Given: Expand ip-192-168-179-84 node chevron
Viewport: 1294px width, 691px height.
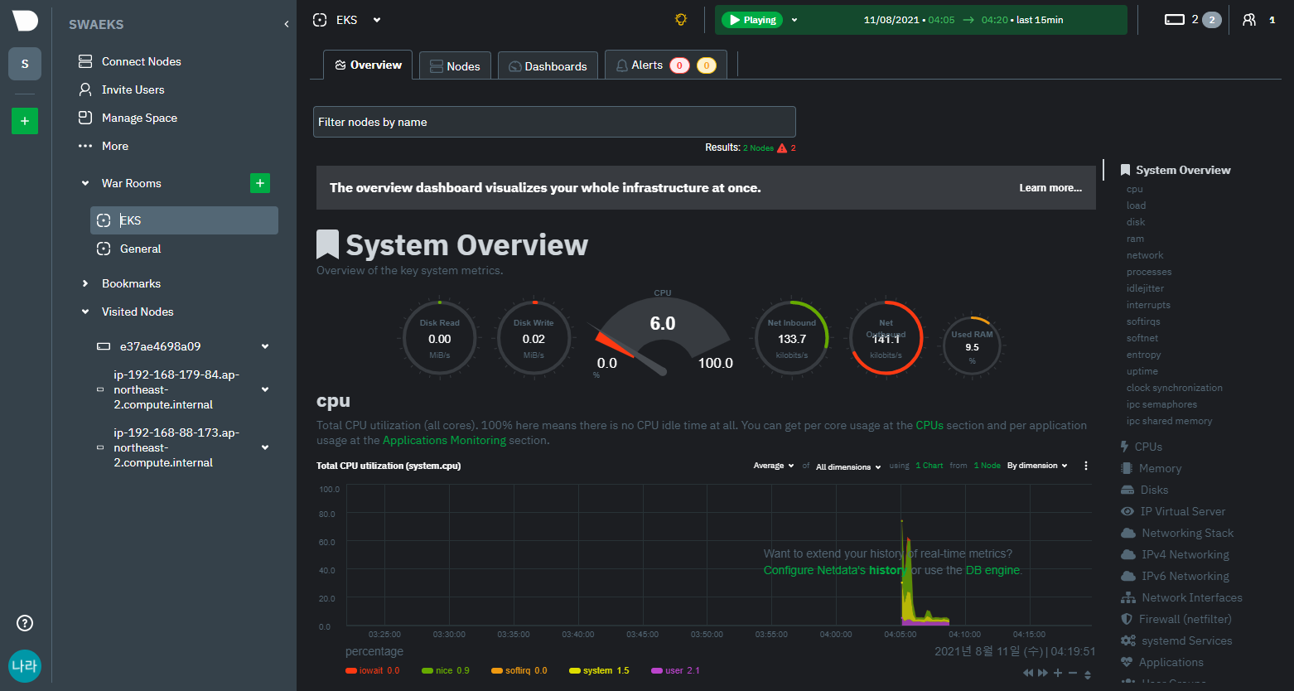Looking at the screenshot, I should [265, 389].
